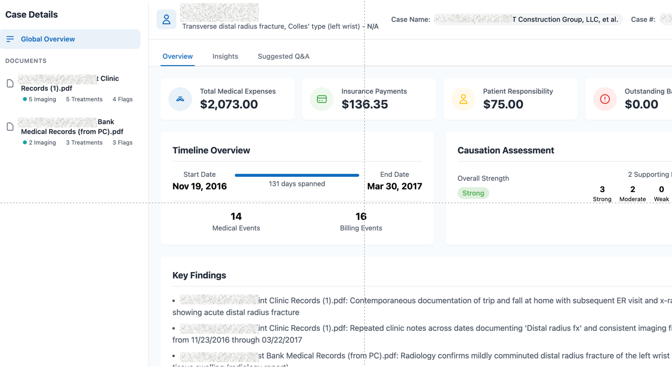Image resolution: width=672 pixels, height=378 pixels.
Task: Click the 'Insurance Payments' label
Action: point(374,91)
